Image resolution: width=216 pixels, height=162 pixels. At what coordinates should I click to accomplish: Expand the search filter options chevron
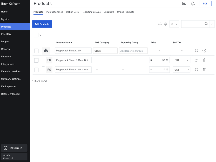click(x=212, y=24)
